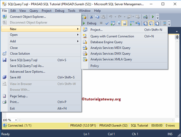Expand the Open submenu arrow
The image size is (181, 137).
tap(78, 35)
